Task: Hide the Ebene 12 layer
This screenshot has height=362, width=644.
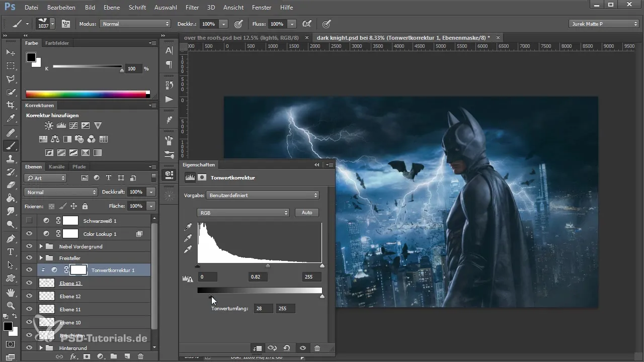Action: click(29, 296)
